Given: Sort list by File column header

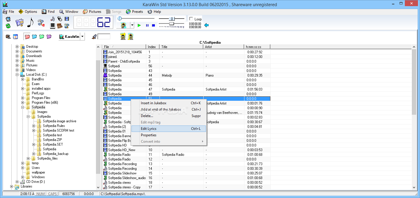Looking at the screenshot, I should coord(124,47).
